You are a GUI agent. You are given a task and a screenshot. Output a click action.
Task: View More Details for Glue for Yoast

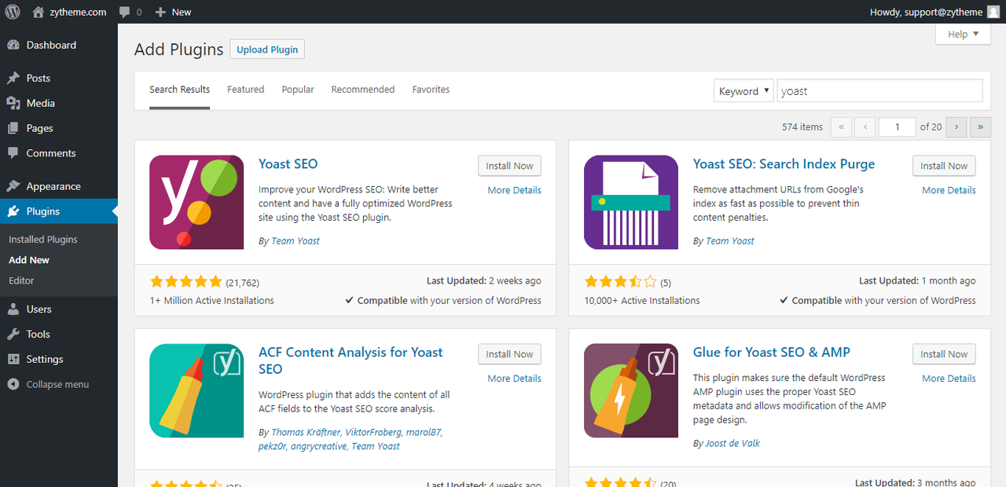tap(949, 379)
